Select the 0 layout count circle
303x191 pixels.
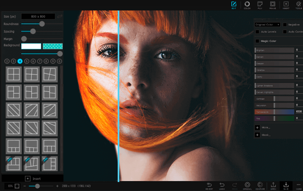click(59, 61)
